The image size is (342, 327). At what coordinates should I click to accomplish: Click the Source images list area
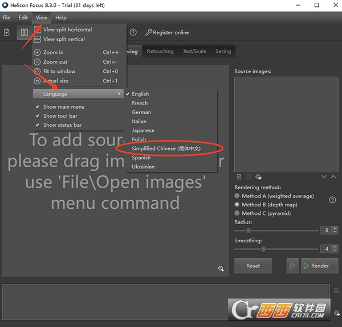click(x=286, y=125)
